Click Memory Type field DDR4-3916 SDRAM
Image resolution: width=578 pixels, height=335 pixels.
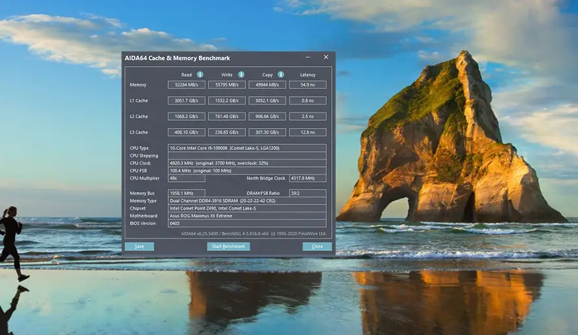247,201
